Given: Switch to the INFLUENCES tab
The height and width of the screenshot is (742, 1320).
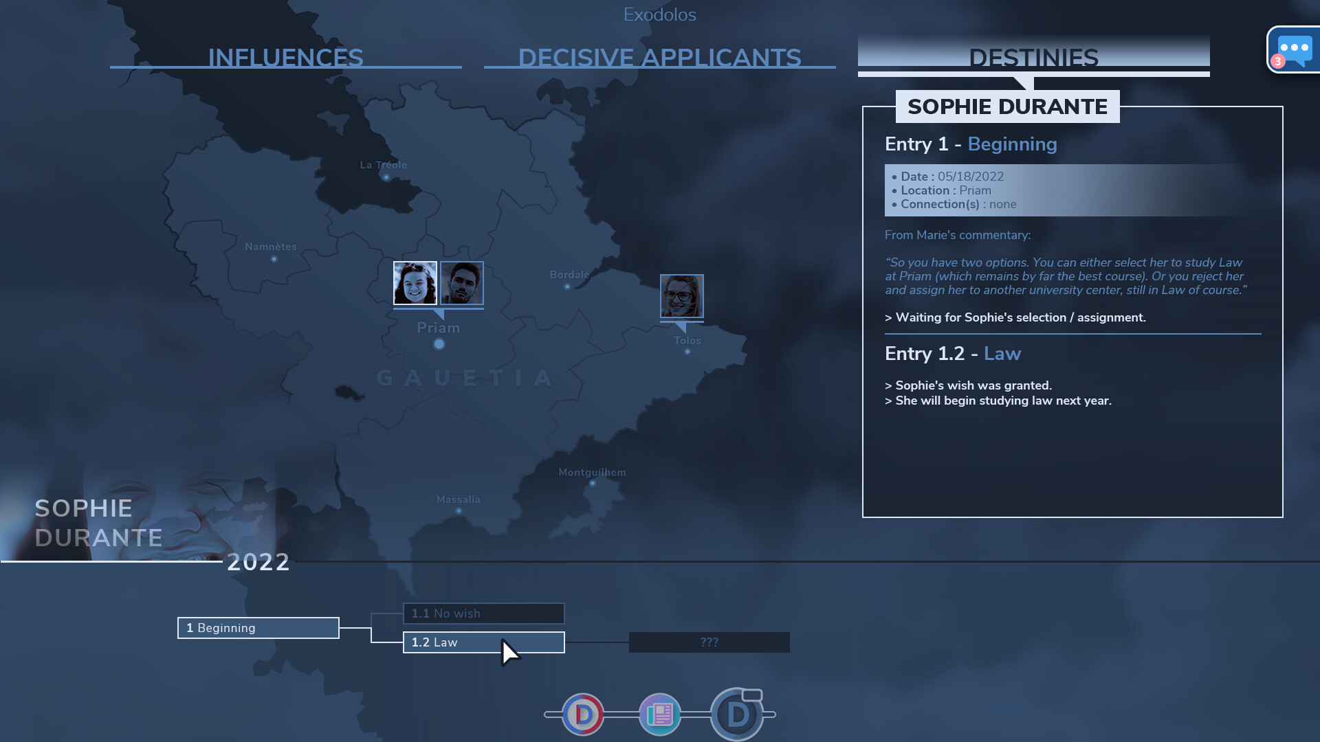Looking at the screenshot, I should click(x=286, y=58).
